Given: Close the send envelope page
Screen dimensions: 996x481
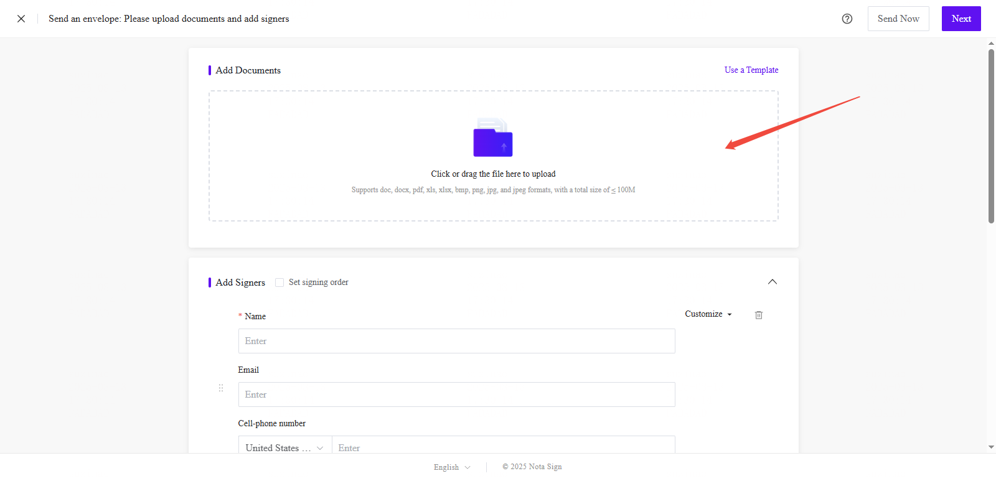Looking at the screenshot, I should click(x=21, y=19).
